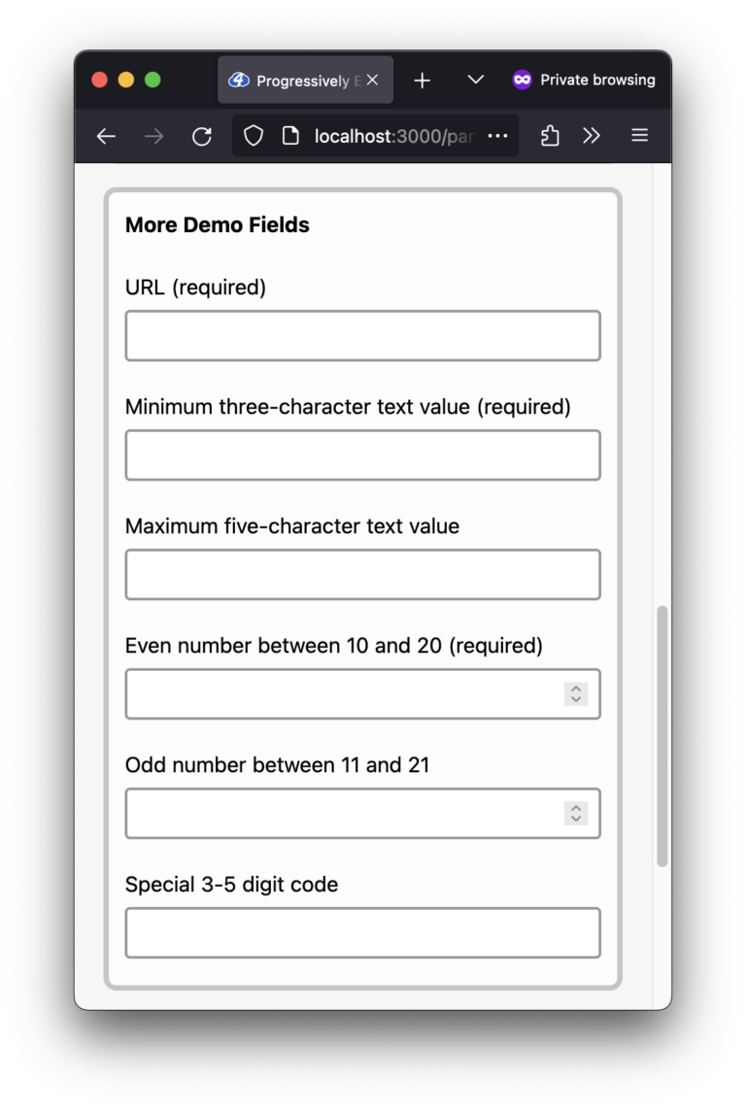
Task: Expand the list all tabs chevron
Action: 476,80
